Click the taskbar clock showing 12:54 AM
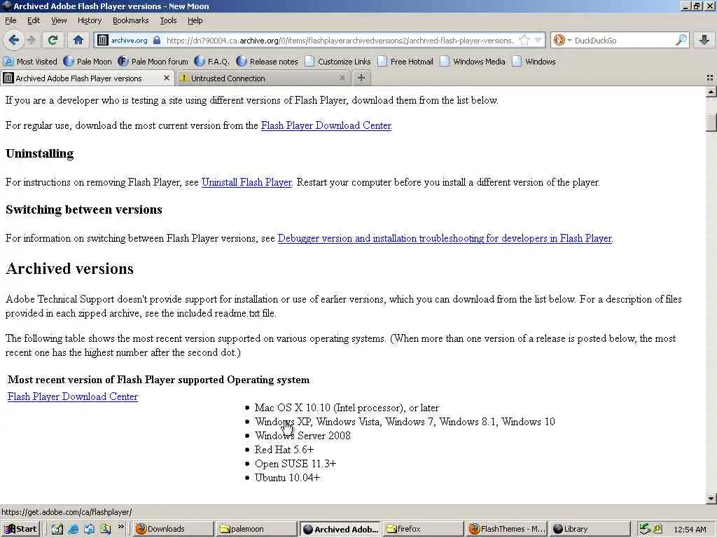 point(690,530)
